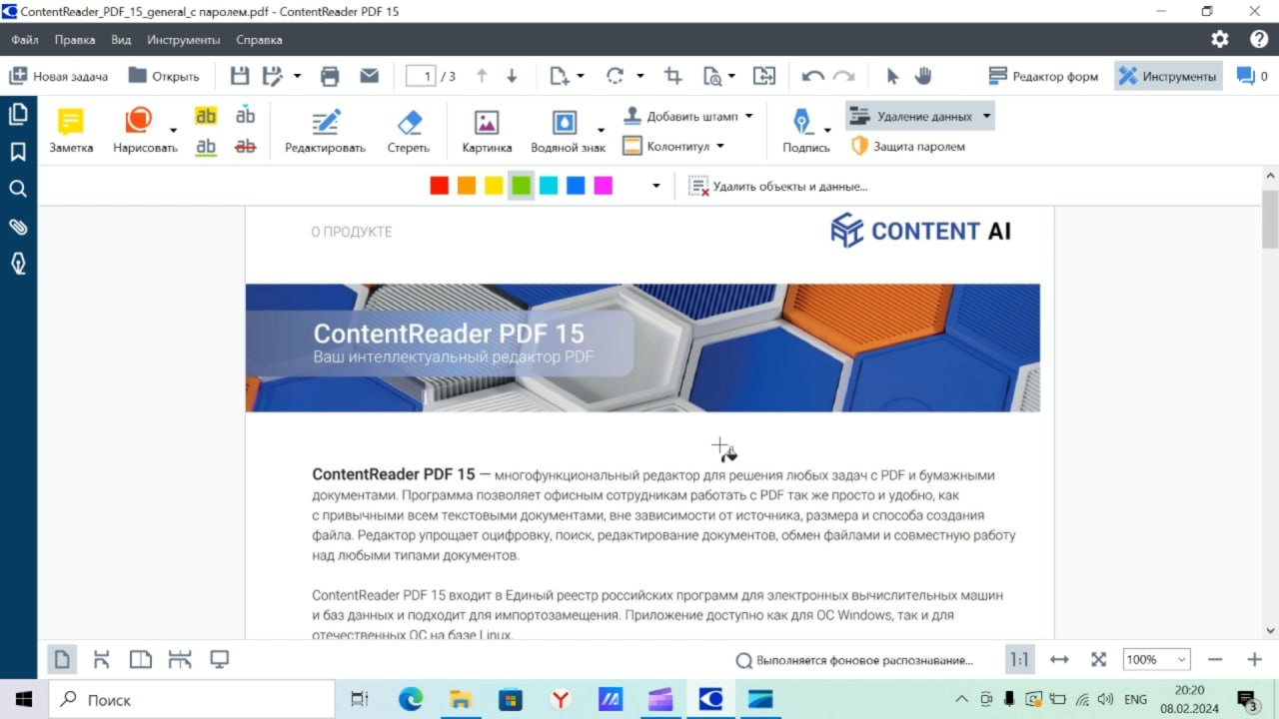Open the Вид menu
1279x719 pixels.
(120, 40)
